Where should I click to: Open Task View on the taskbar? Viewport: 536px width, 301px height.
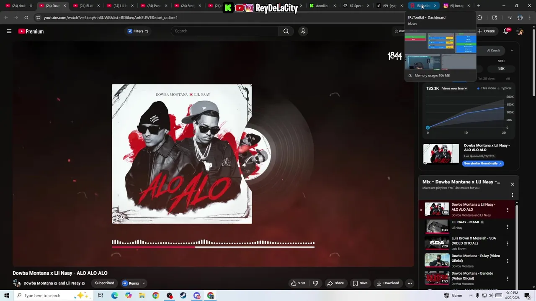[100, 296]
